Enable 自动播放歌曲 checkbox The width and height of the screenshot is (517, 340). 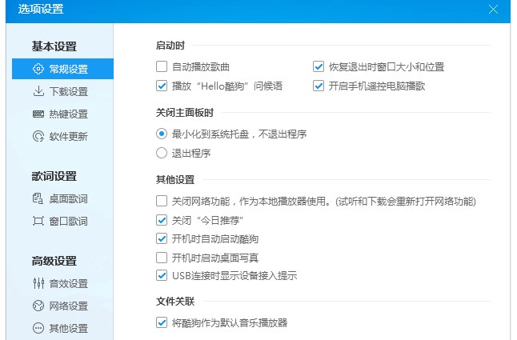click(162, 66)
